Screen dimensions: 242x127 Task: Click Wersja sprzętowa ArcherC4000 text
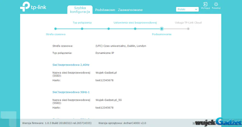[x=122, y=123]
